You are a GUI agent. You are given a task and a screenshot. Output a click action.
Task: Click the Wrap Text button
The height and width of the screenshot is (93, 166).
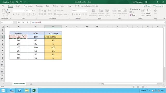pyautogui.click(x=59, y=11)
